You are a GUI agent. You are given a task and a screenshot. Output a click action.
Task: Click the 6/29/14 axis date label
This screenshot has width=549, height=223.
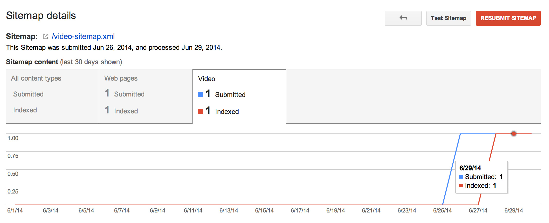pyautogui.click(x=514, y=211)
